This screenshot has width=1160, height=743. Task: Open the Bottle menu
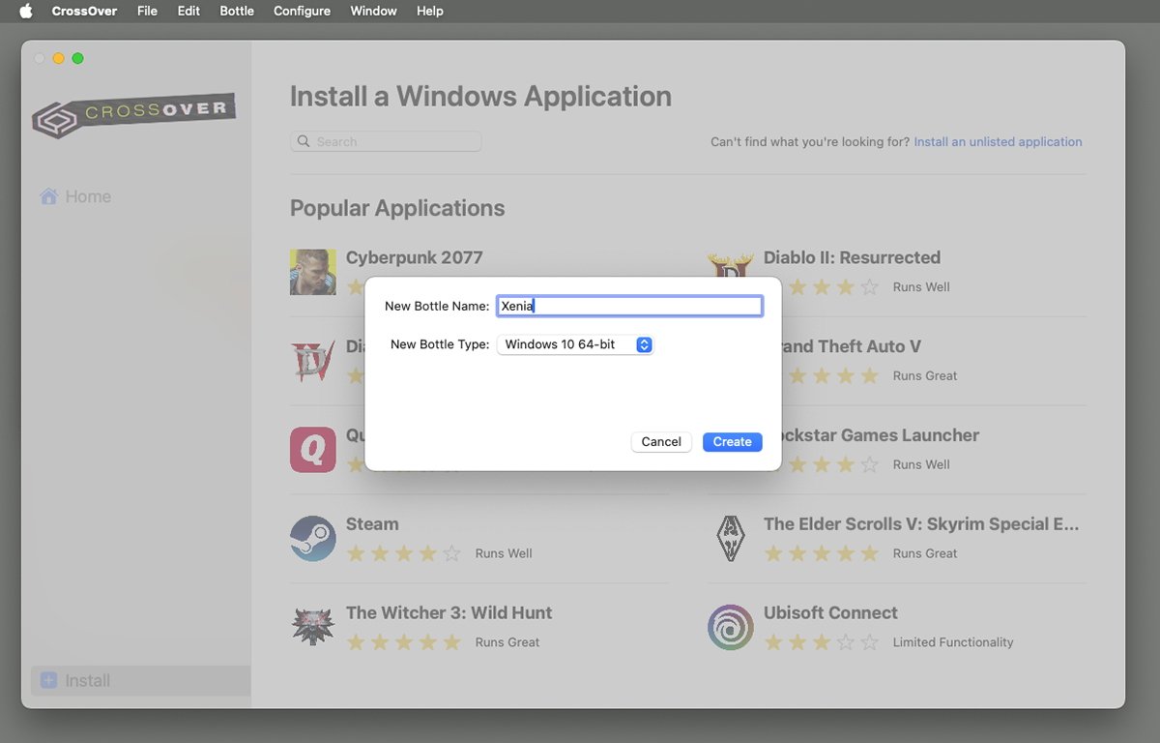coord(237,11)
